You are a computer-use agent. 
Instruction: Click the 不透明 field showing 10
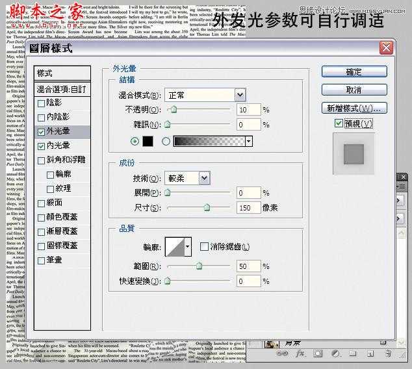point(249,110)
